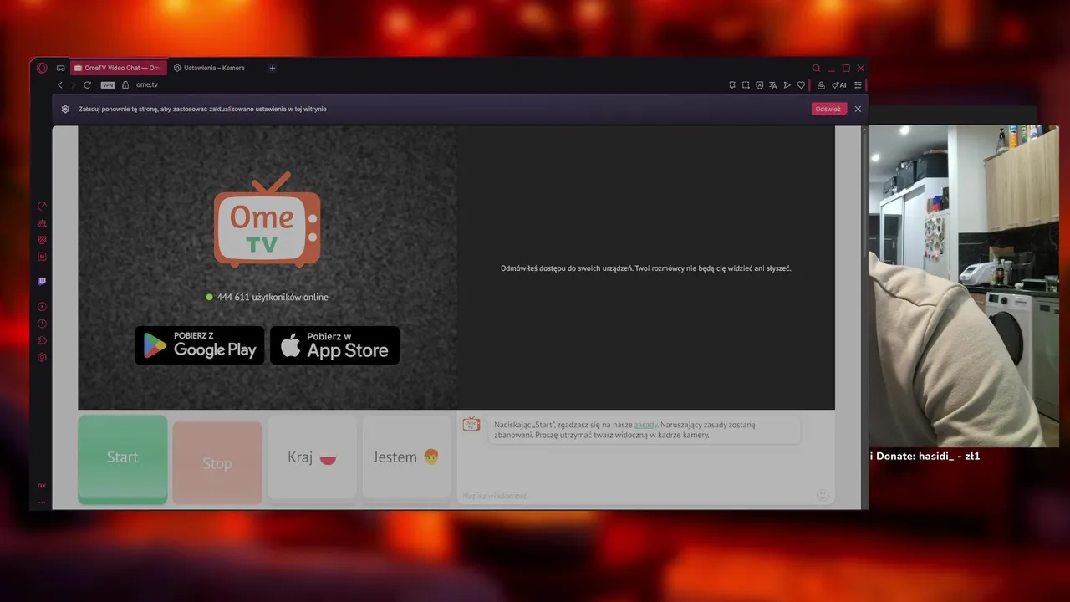
Task: Click the red Stop button
Action: coord(217,462)
